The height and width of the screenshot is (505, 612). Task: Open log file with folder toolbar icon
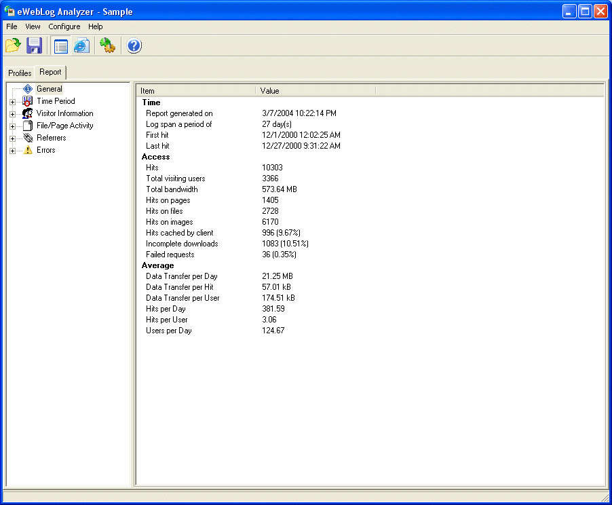point(13,45)
